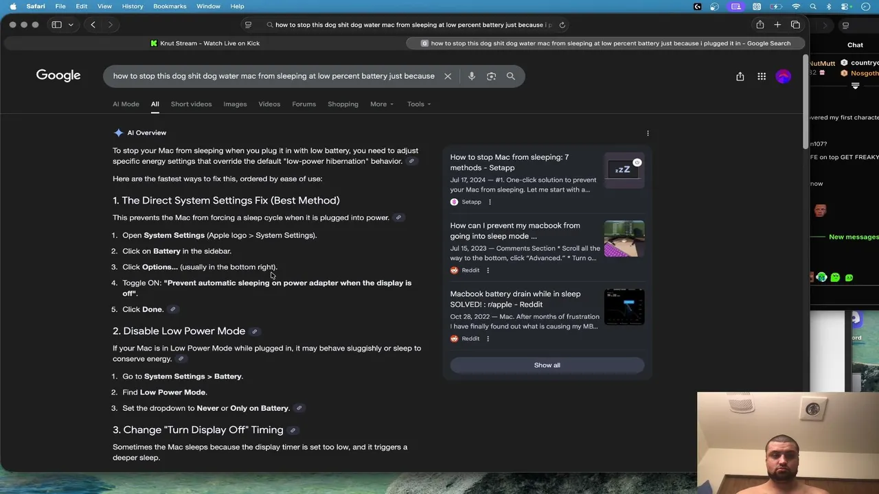Open the Bookmarks menu

[170, 6]
